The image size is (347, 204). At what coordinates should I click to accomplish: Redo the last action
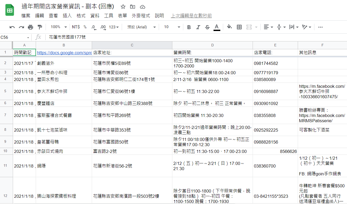pos(21,27)
